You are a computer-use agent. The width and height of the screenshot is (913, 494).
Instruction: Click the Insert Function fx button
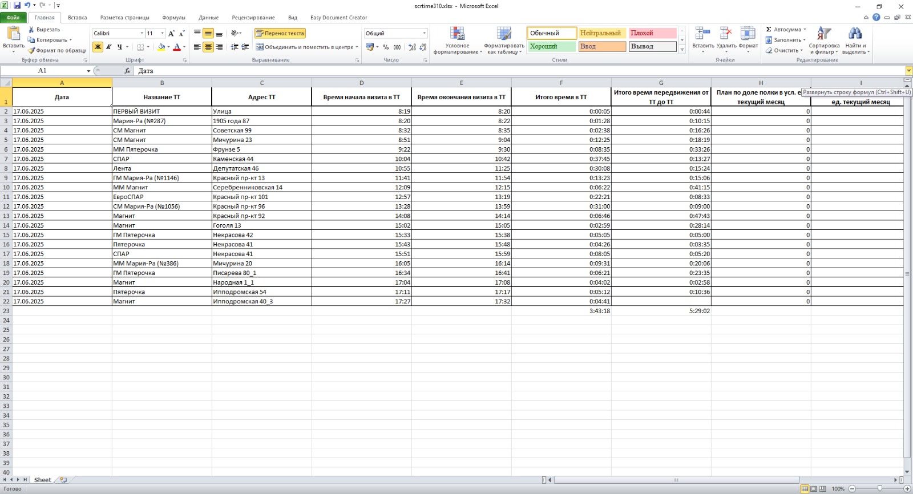(x=127, y=71)
